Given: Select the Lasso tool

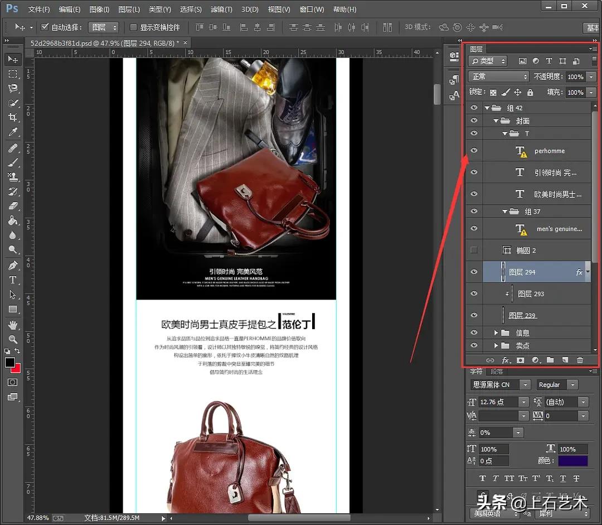Looking at the screenshot, I should click(13, 88).
